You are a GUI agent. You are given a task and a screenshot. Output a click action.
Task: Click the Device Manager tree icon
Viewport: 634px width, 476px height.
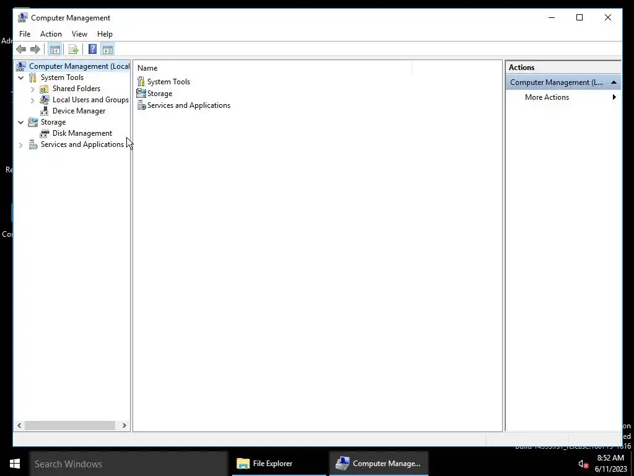click(x=45, y=111)
